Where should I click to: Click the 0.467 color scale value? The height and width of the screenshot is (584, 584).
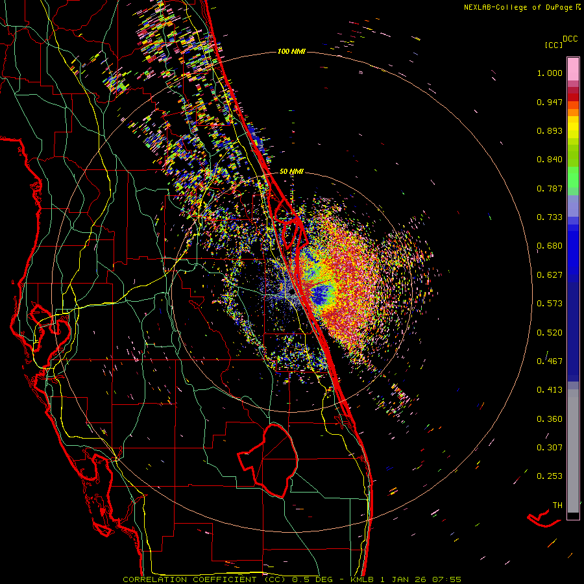tap(550, 361)
